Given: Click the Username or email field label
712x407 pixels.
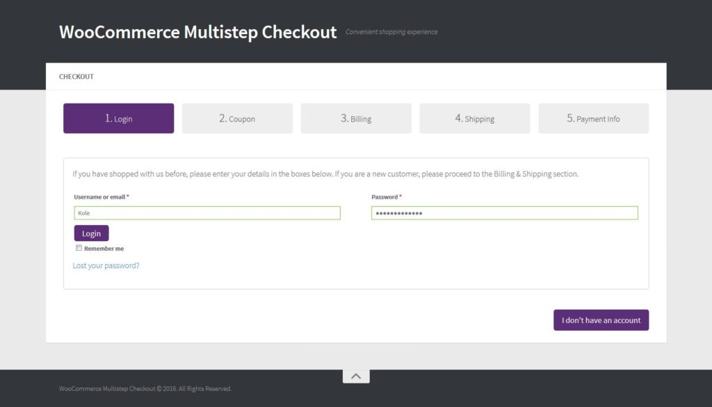Looking at the screenshot, I should 99,197.
